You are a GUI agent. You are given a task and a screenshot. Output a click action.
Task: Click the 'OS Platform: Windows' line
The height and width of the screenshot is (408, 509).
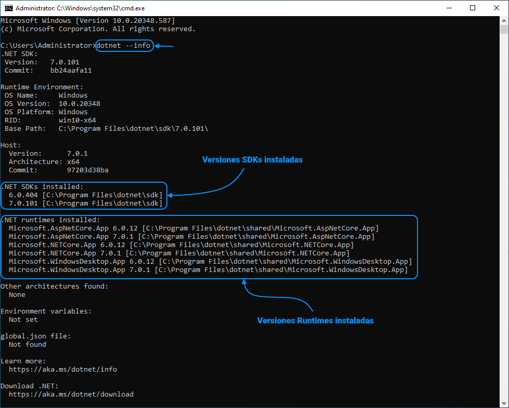click(x=46, y=112)
